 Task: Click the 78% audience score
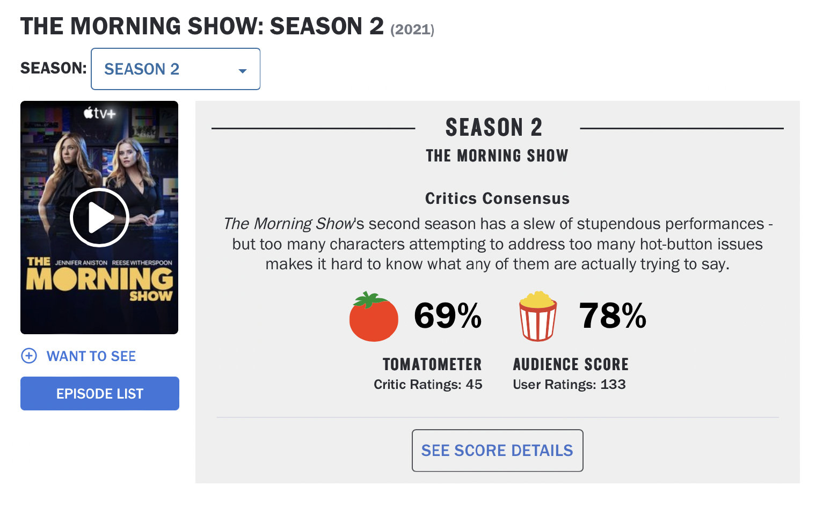pos(613,315)
